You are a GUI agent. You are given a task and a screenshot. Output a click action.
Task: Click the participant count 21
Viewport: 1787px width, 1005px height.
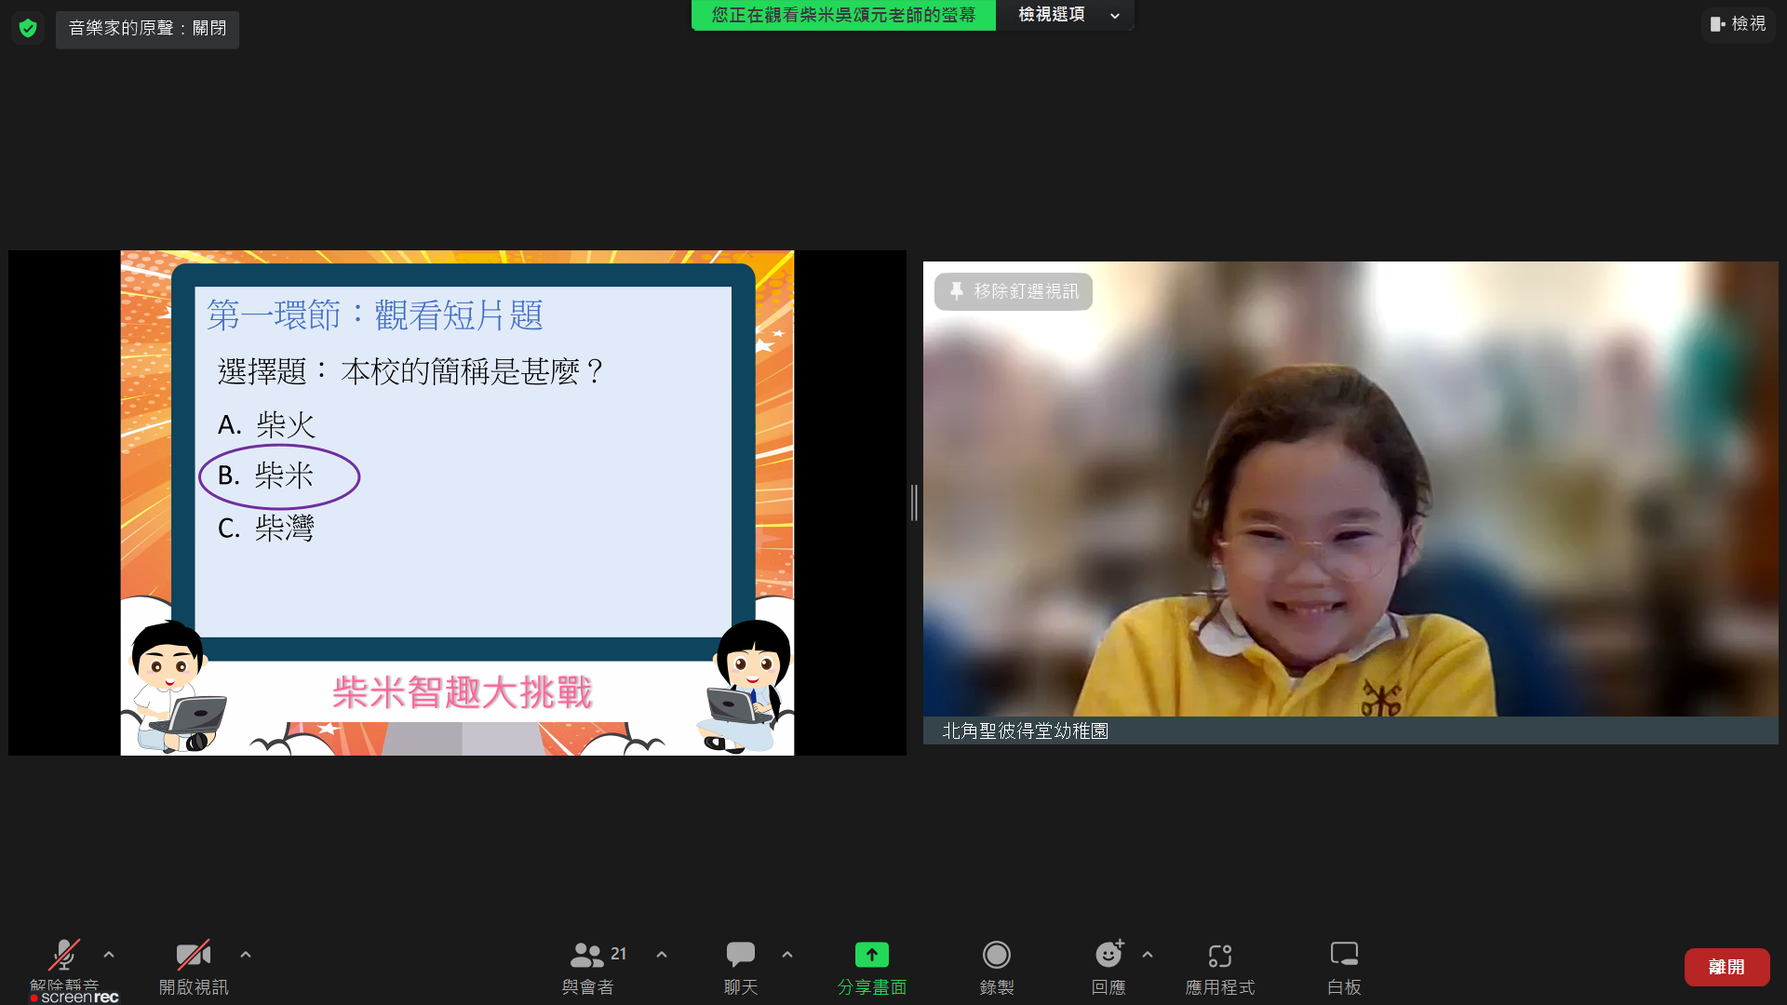pos(619,954)
